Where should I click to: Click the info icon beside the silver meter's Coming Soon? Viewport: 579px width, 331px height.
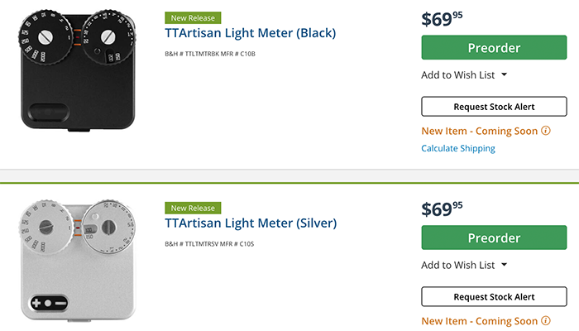tap(546, 321)
